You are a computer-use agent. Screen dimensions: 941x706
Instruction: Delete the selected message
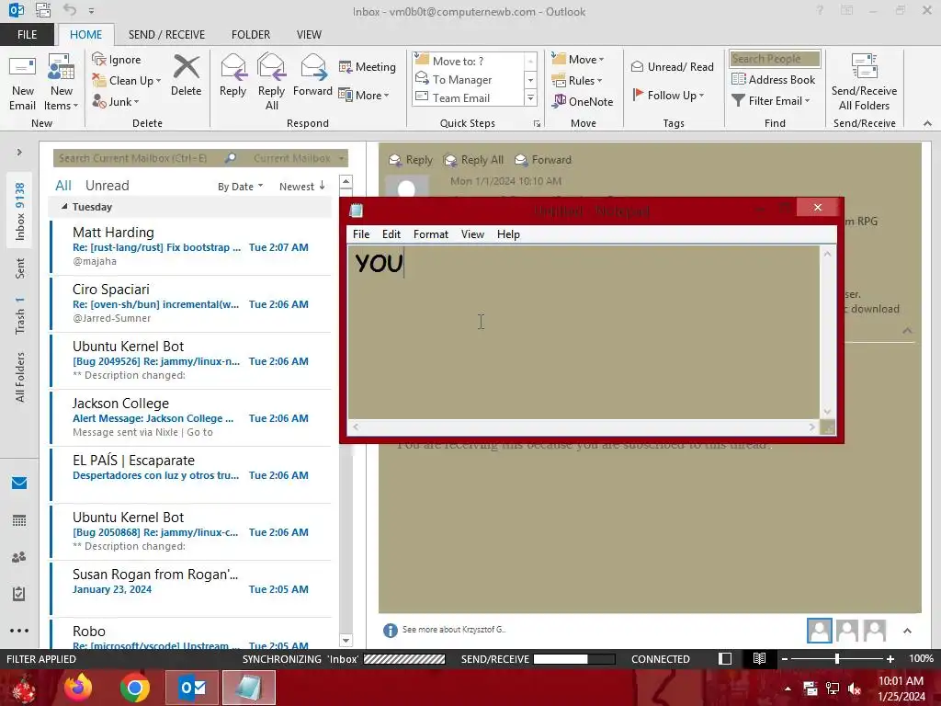click(x=186, y=75)
